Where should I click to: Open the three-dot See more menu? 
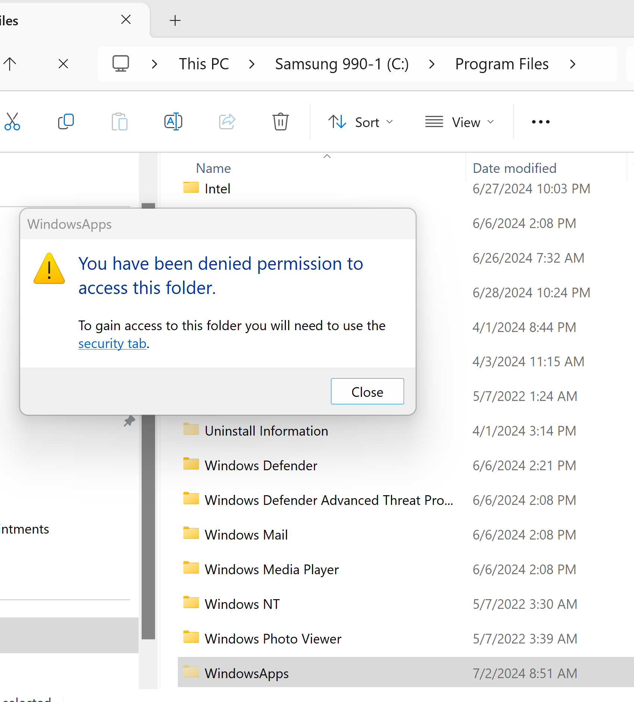[540, 122]
